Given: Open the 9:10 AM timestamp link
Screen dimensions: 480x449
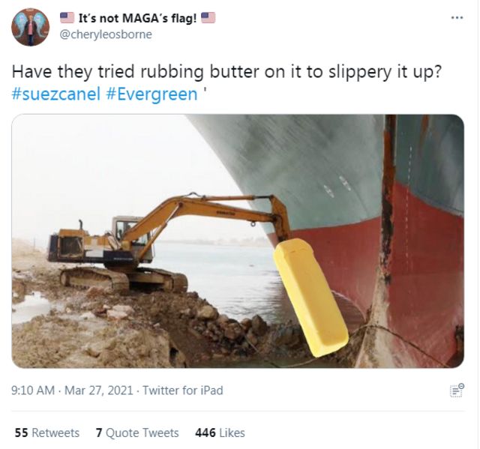Looking at the screenshot, I should pos(33,391).
